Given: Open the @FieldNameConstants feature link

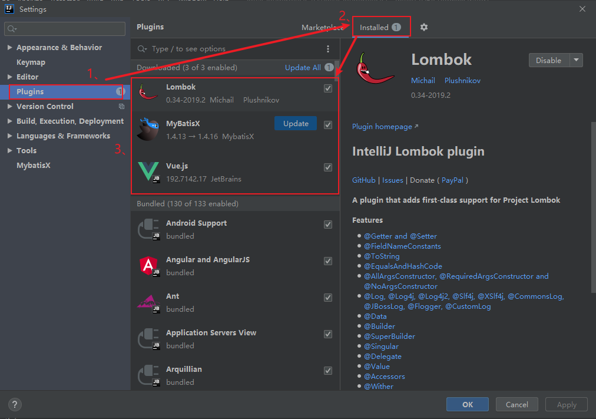Looking at the screenshot, I should [x=402, y=246].
